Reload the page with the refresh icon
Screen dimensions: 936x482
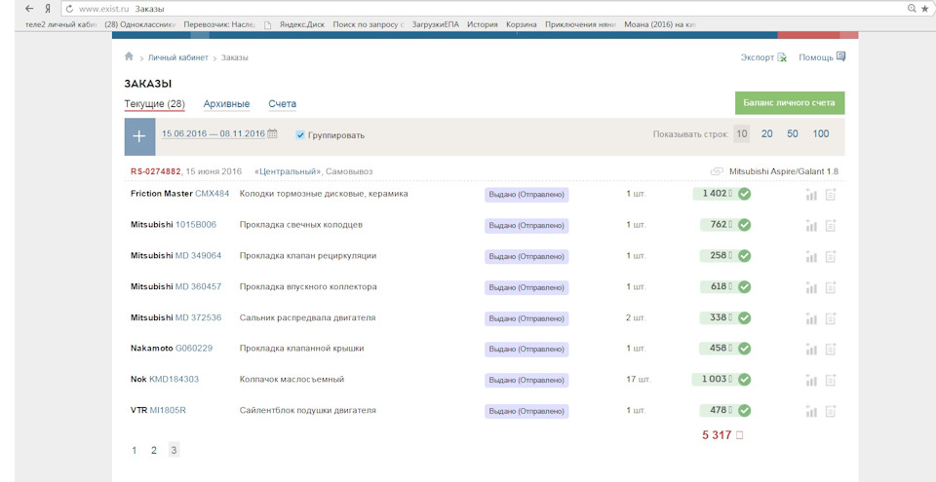69,9
